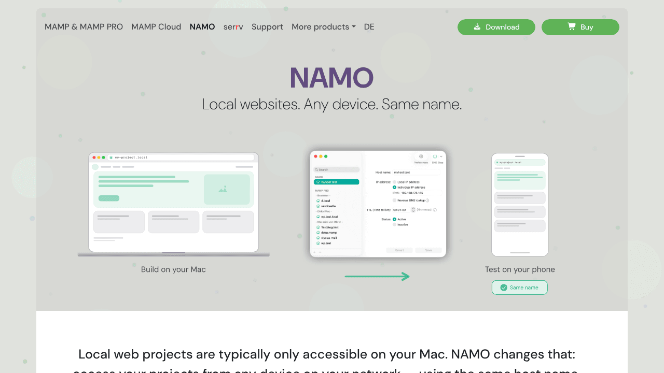Click the 'Build on your Mac' caption
This screenshot has height=373, width=664.
click(173, 269)
